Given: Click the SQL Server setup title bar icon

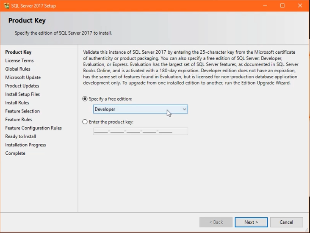Looking at the screenshot, I should click(x=6, y=6).
